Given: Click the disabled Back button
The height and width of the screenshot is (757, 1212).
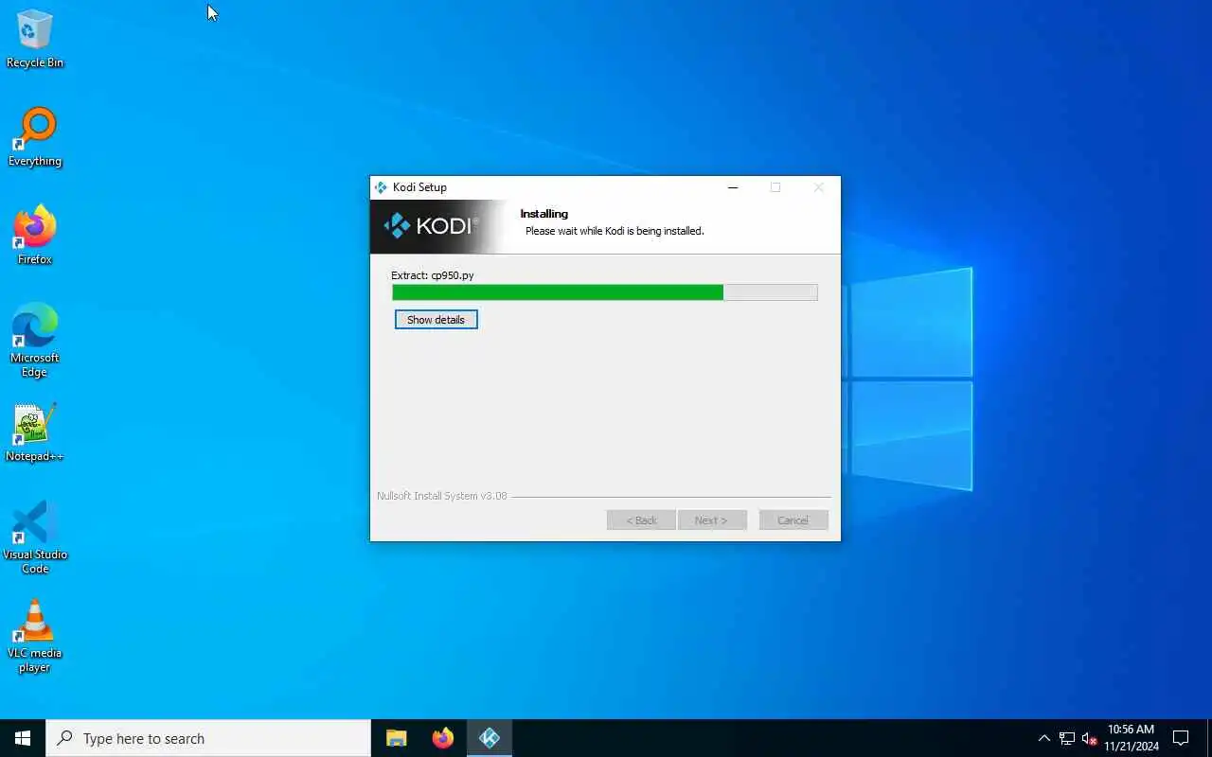Looking at the screenshot, I should coord(641,520).
